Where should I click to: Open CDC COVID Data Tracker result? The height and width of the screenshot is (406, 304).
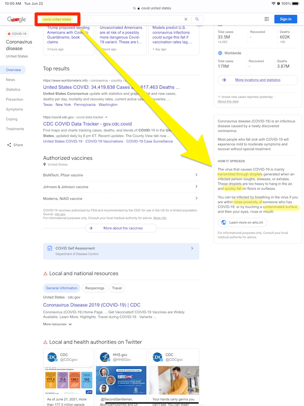pos(87,124)
